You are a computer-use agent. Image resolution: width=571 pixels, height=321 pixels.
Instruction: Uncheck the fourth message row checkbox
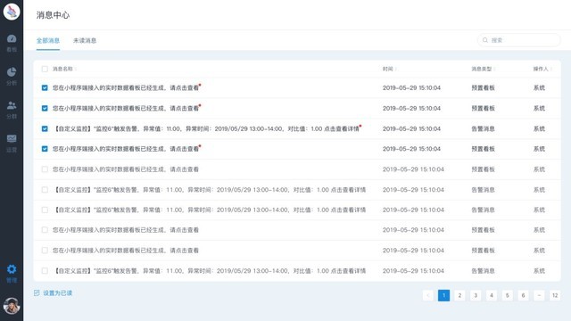[45, 149]
